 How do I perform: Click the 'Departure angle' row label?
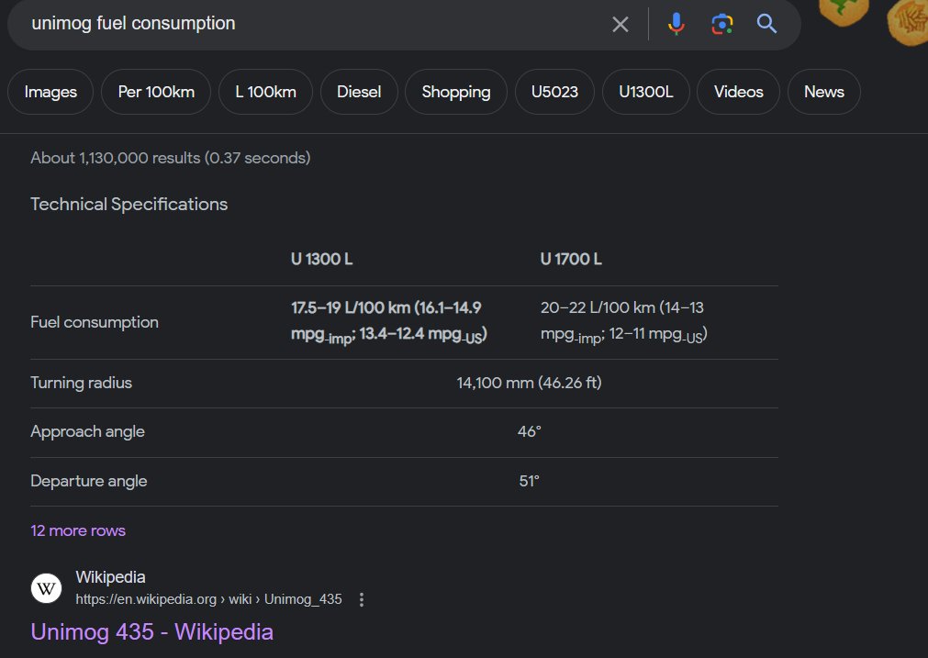89,481
